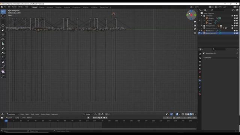Image resolution: width=240 pixels, height=135 pixels.
Task: Open the Object Data curve properties tab
Action: click(200, 91)
